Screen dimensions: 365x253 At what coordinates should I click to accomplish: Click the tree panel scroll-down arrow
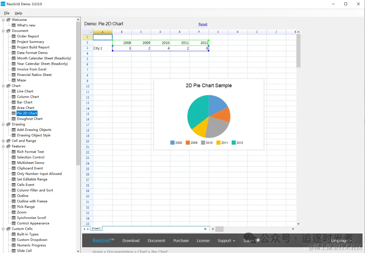(x=78, y=251)
